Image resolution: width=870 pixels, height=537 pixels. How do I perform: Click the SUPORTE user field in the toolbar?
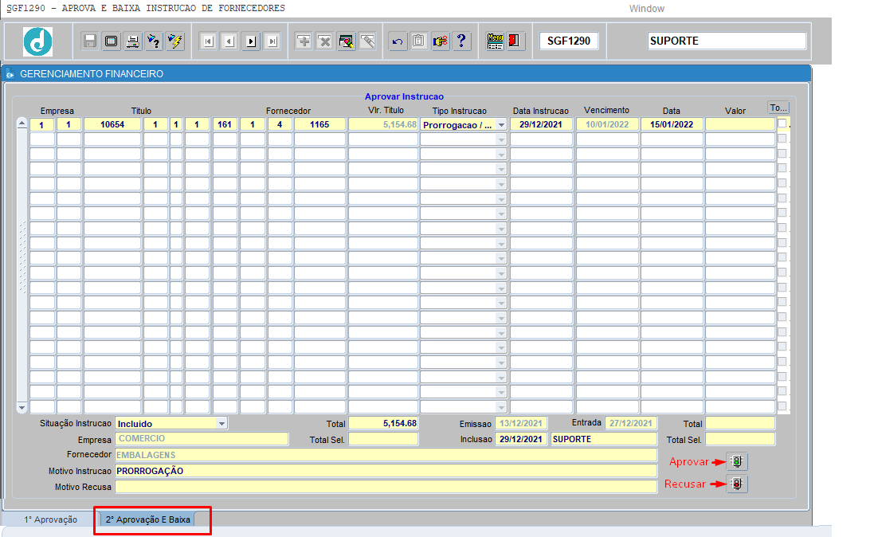click(x=727, y=41)
